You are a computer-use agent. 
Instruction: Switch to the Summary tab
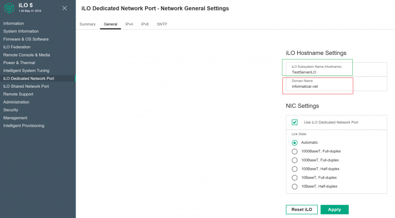pyautogui.click(x=87, y=24)
